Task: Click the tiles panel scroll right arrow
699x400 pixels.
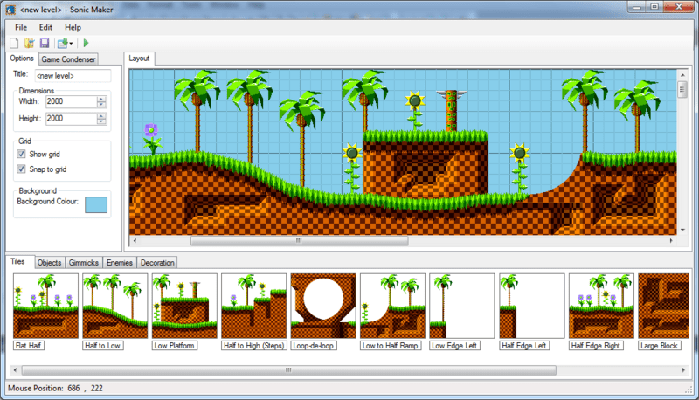Action: click(683, 370)
